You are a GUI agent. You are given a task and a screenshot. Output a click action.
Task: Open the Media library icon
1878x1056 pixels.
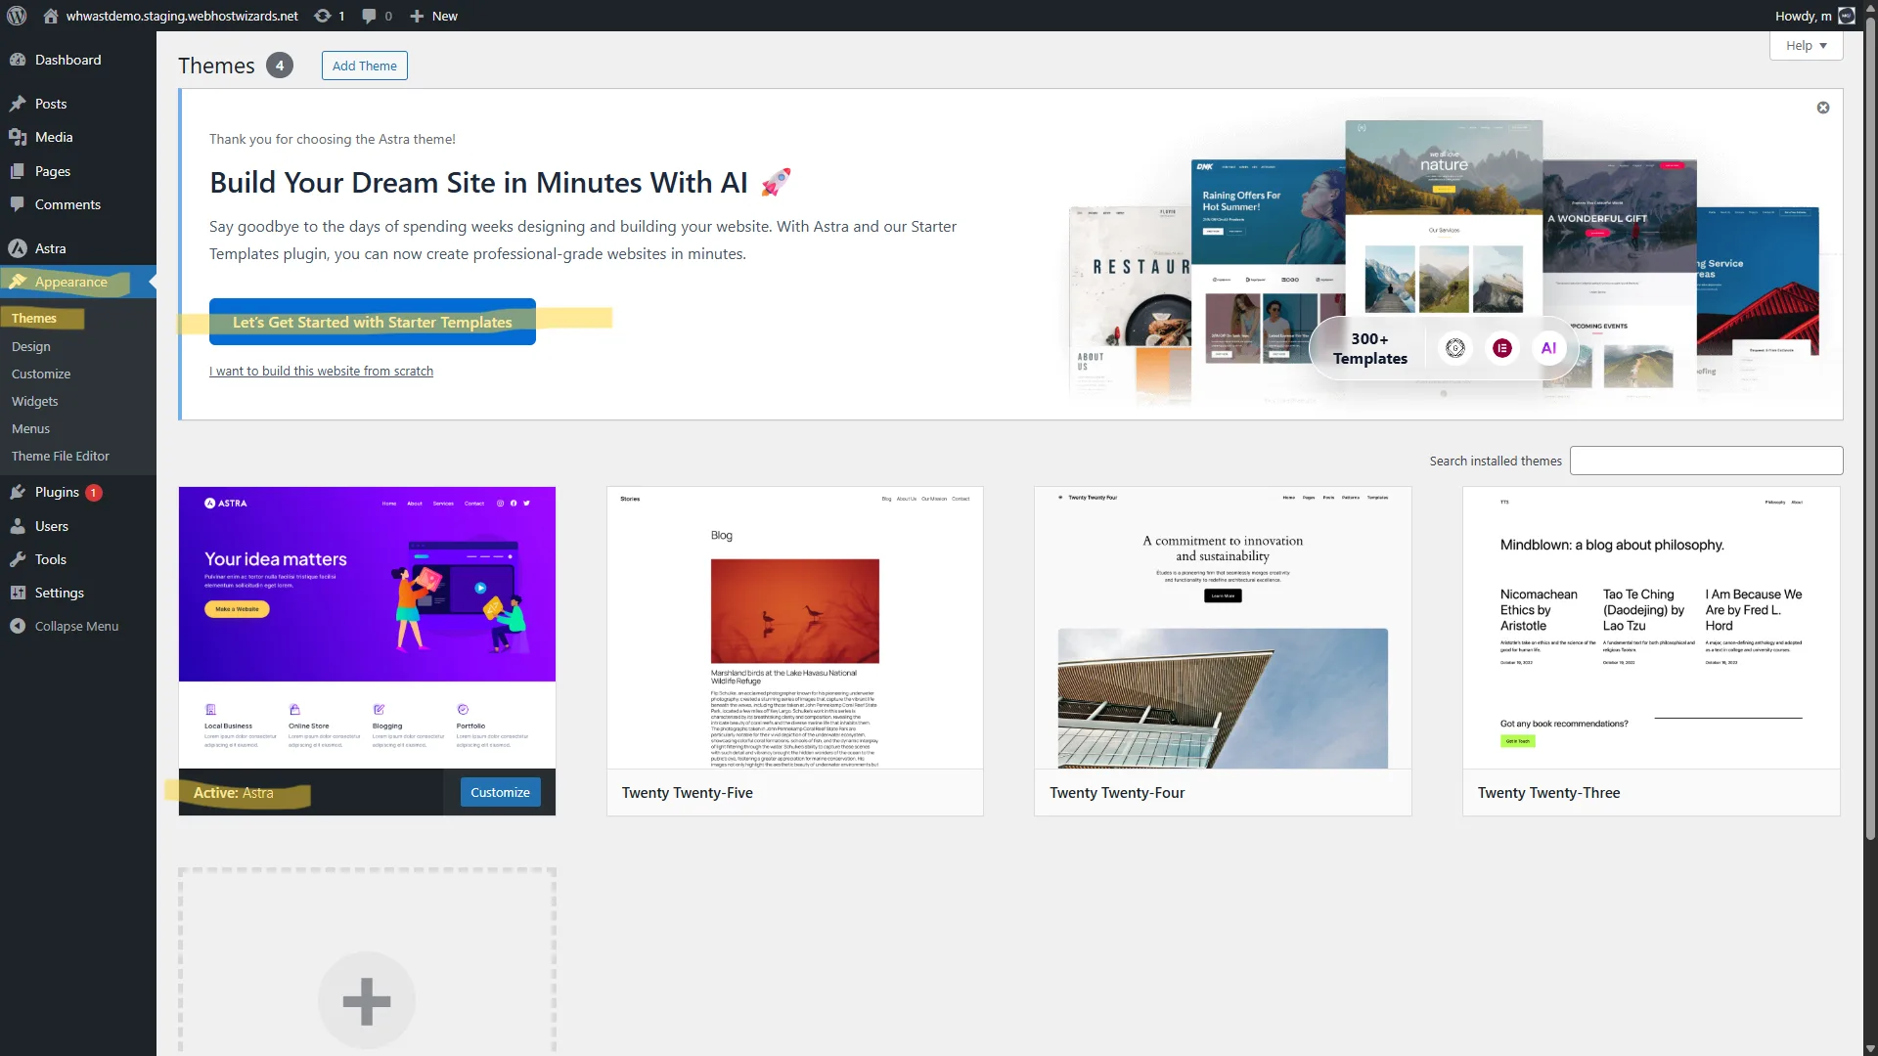tap(20, 137)
